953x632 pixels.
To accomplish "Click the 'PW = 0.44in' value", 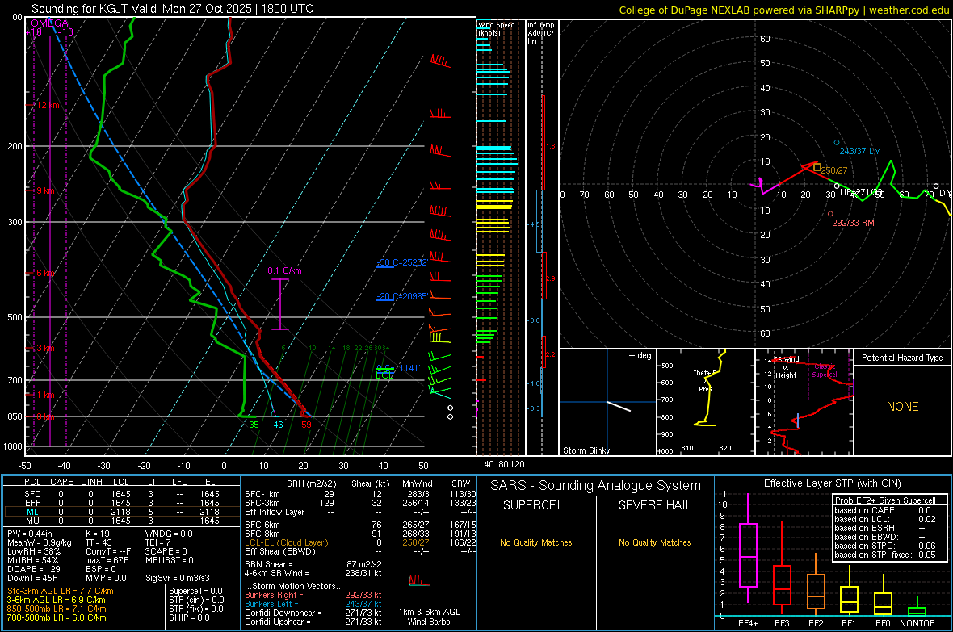I will coord(30,534).
